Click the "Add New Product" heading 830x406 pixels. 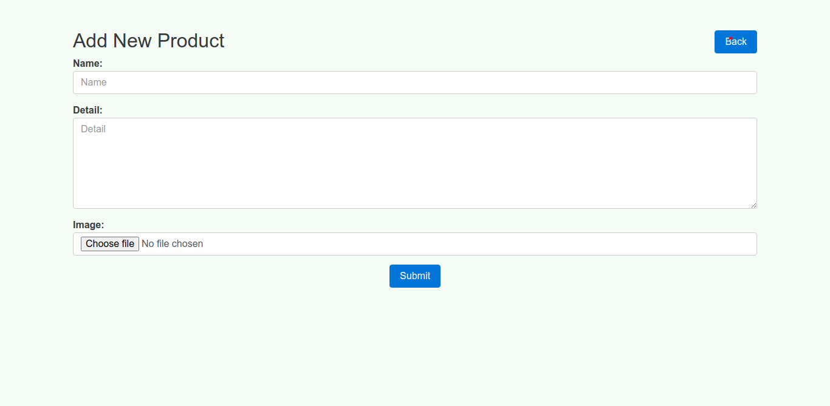pyautogui.click(x=149, y=41)
